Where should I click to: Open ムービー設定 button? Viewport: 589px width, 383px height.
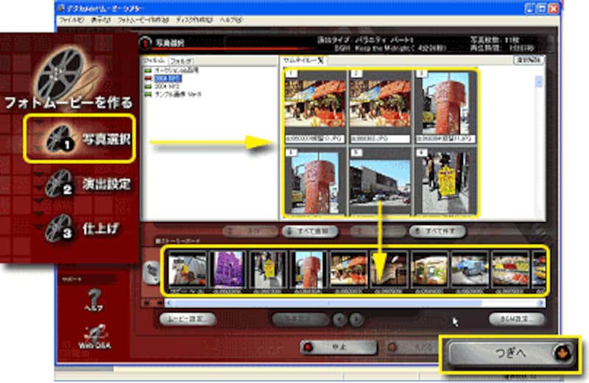click(x=188, y=319)
